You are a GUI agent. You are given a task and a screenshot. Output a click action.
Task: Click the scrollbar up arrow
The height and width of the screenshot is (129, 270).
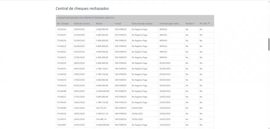(x=269, y=1)
